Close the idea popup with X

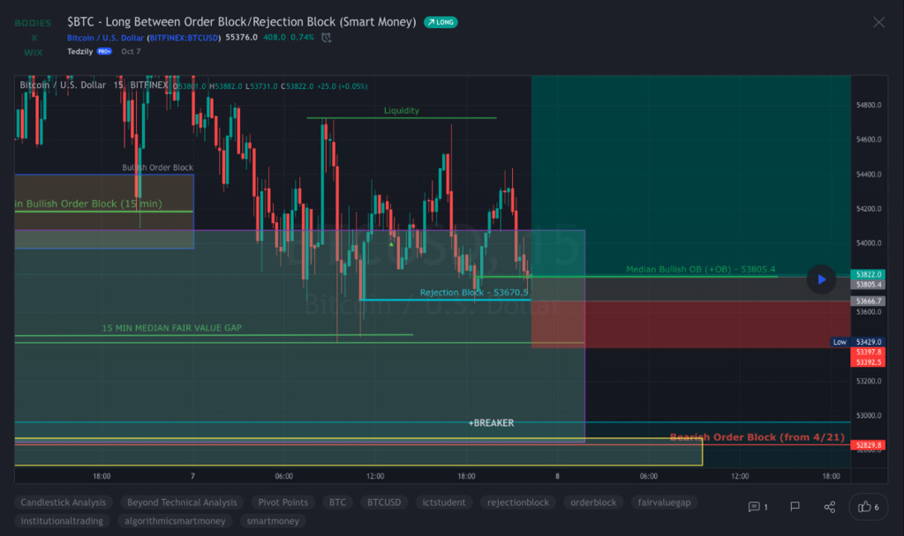click(x=878, y=22)
